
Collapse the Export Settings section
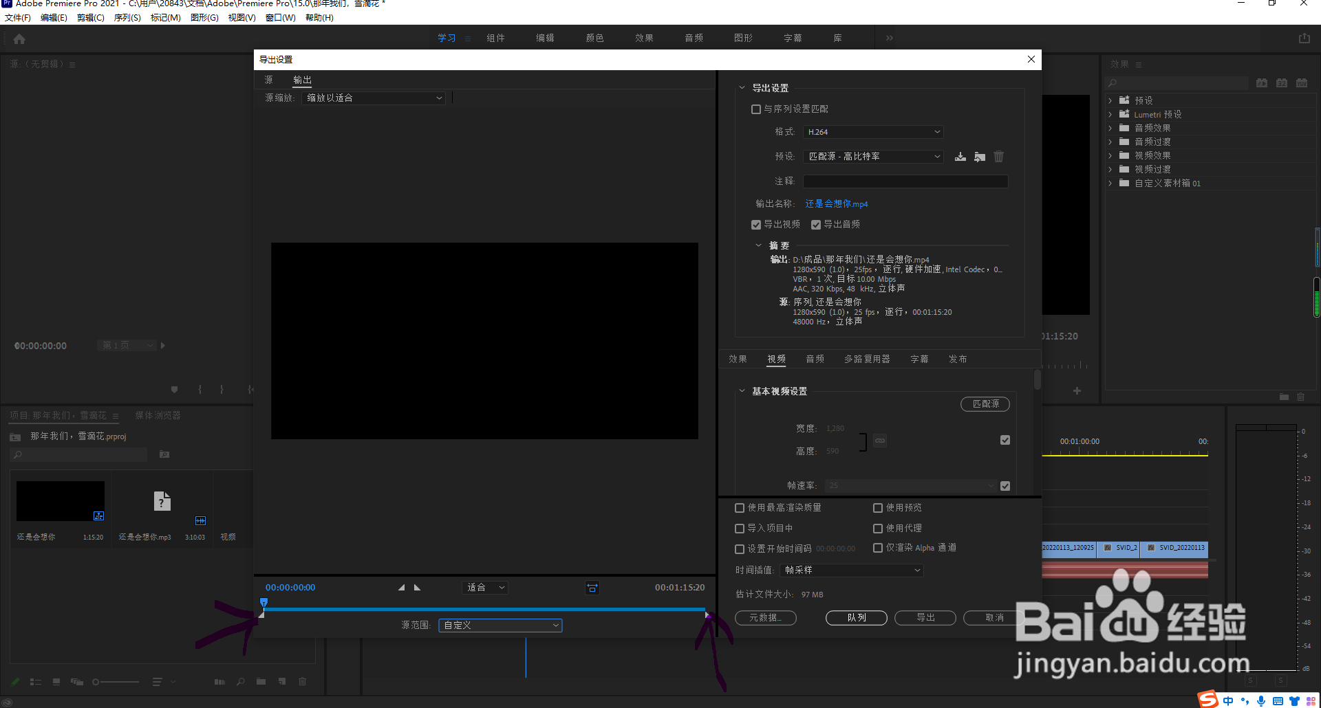click(742, 88)
